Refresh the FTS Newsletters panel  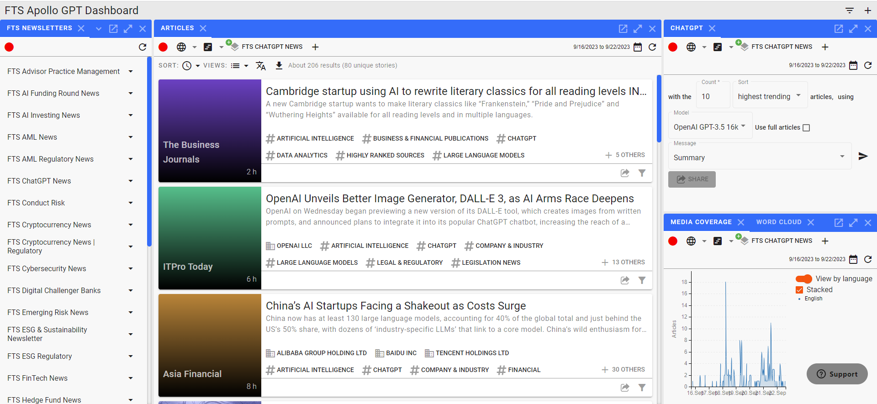(x=143, y=47)
